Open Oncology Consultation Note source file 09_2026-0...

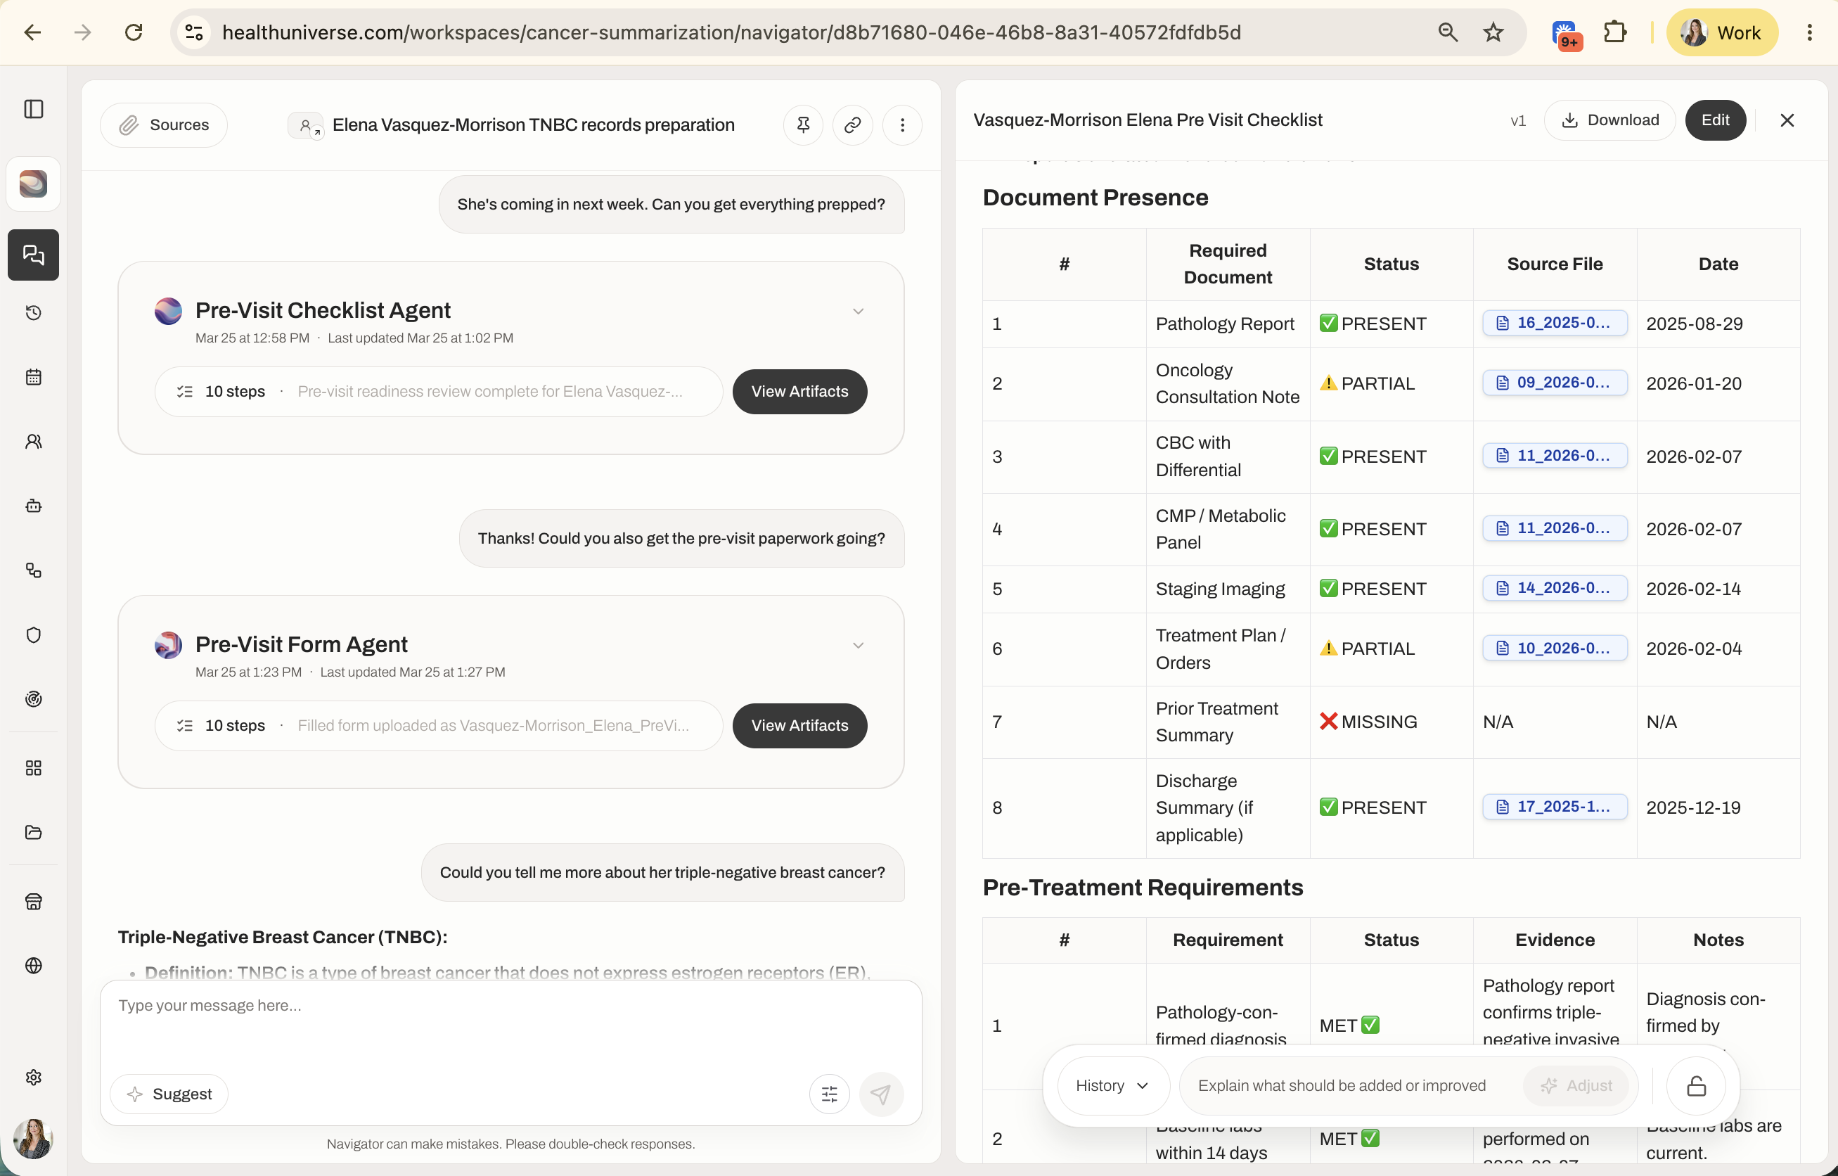point(1554,383)
